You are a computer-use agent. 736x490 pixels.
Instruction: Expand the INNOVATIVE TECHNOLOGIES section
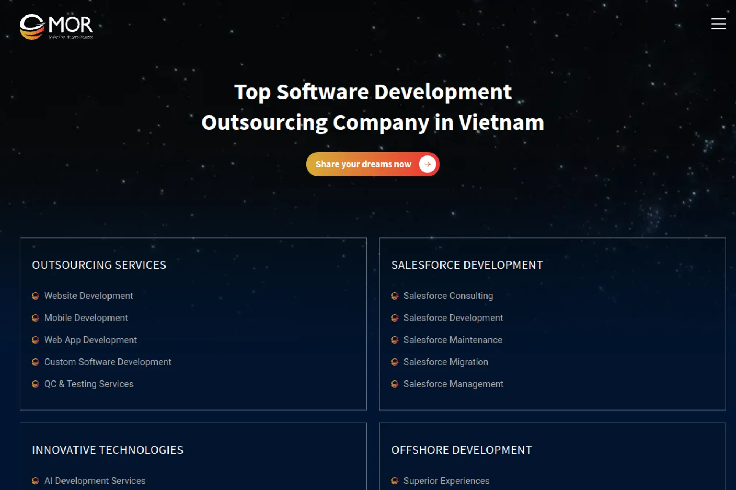108,450
